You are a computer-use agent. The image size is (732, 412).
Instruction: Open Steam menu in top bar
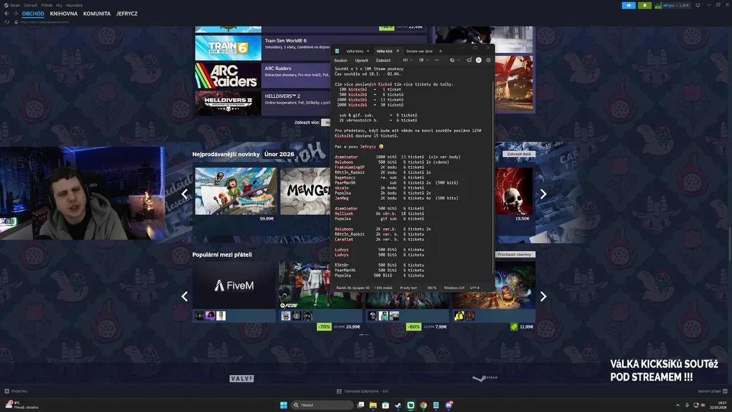coord(15,5)
